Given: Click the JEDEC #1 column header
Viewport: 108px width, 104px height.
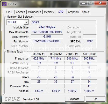Looking at the screenshot, I should [x=39, y=54].
